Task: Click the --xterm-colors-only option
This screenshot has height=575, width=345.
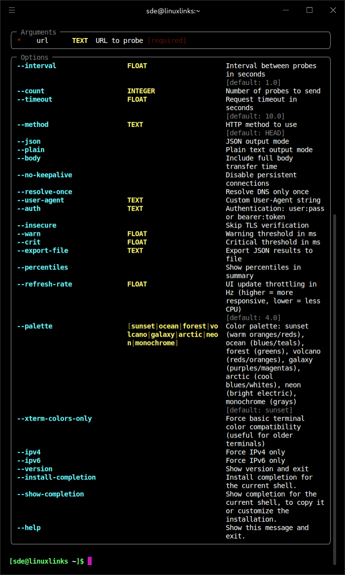Action: [54, 419]
